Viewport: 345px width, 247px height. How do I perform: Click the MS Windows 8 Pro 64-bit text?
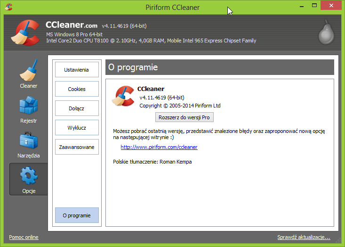[x=74, y=34]
